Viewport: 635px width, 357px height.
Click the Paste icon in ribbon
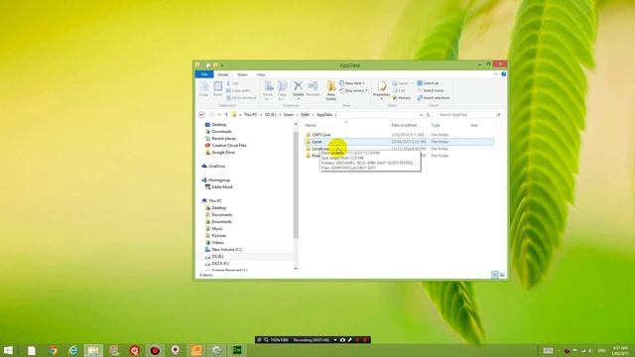[x=217, y=88]
